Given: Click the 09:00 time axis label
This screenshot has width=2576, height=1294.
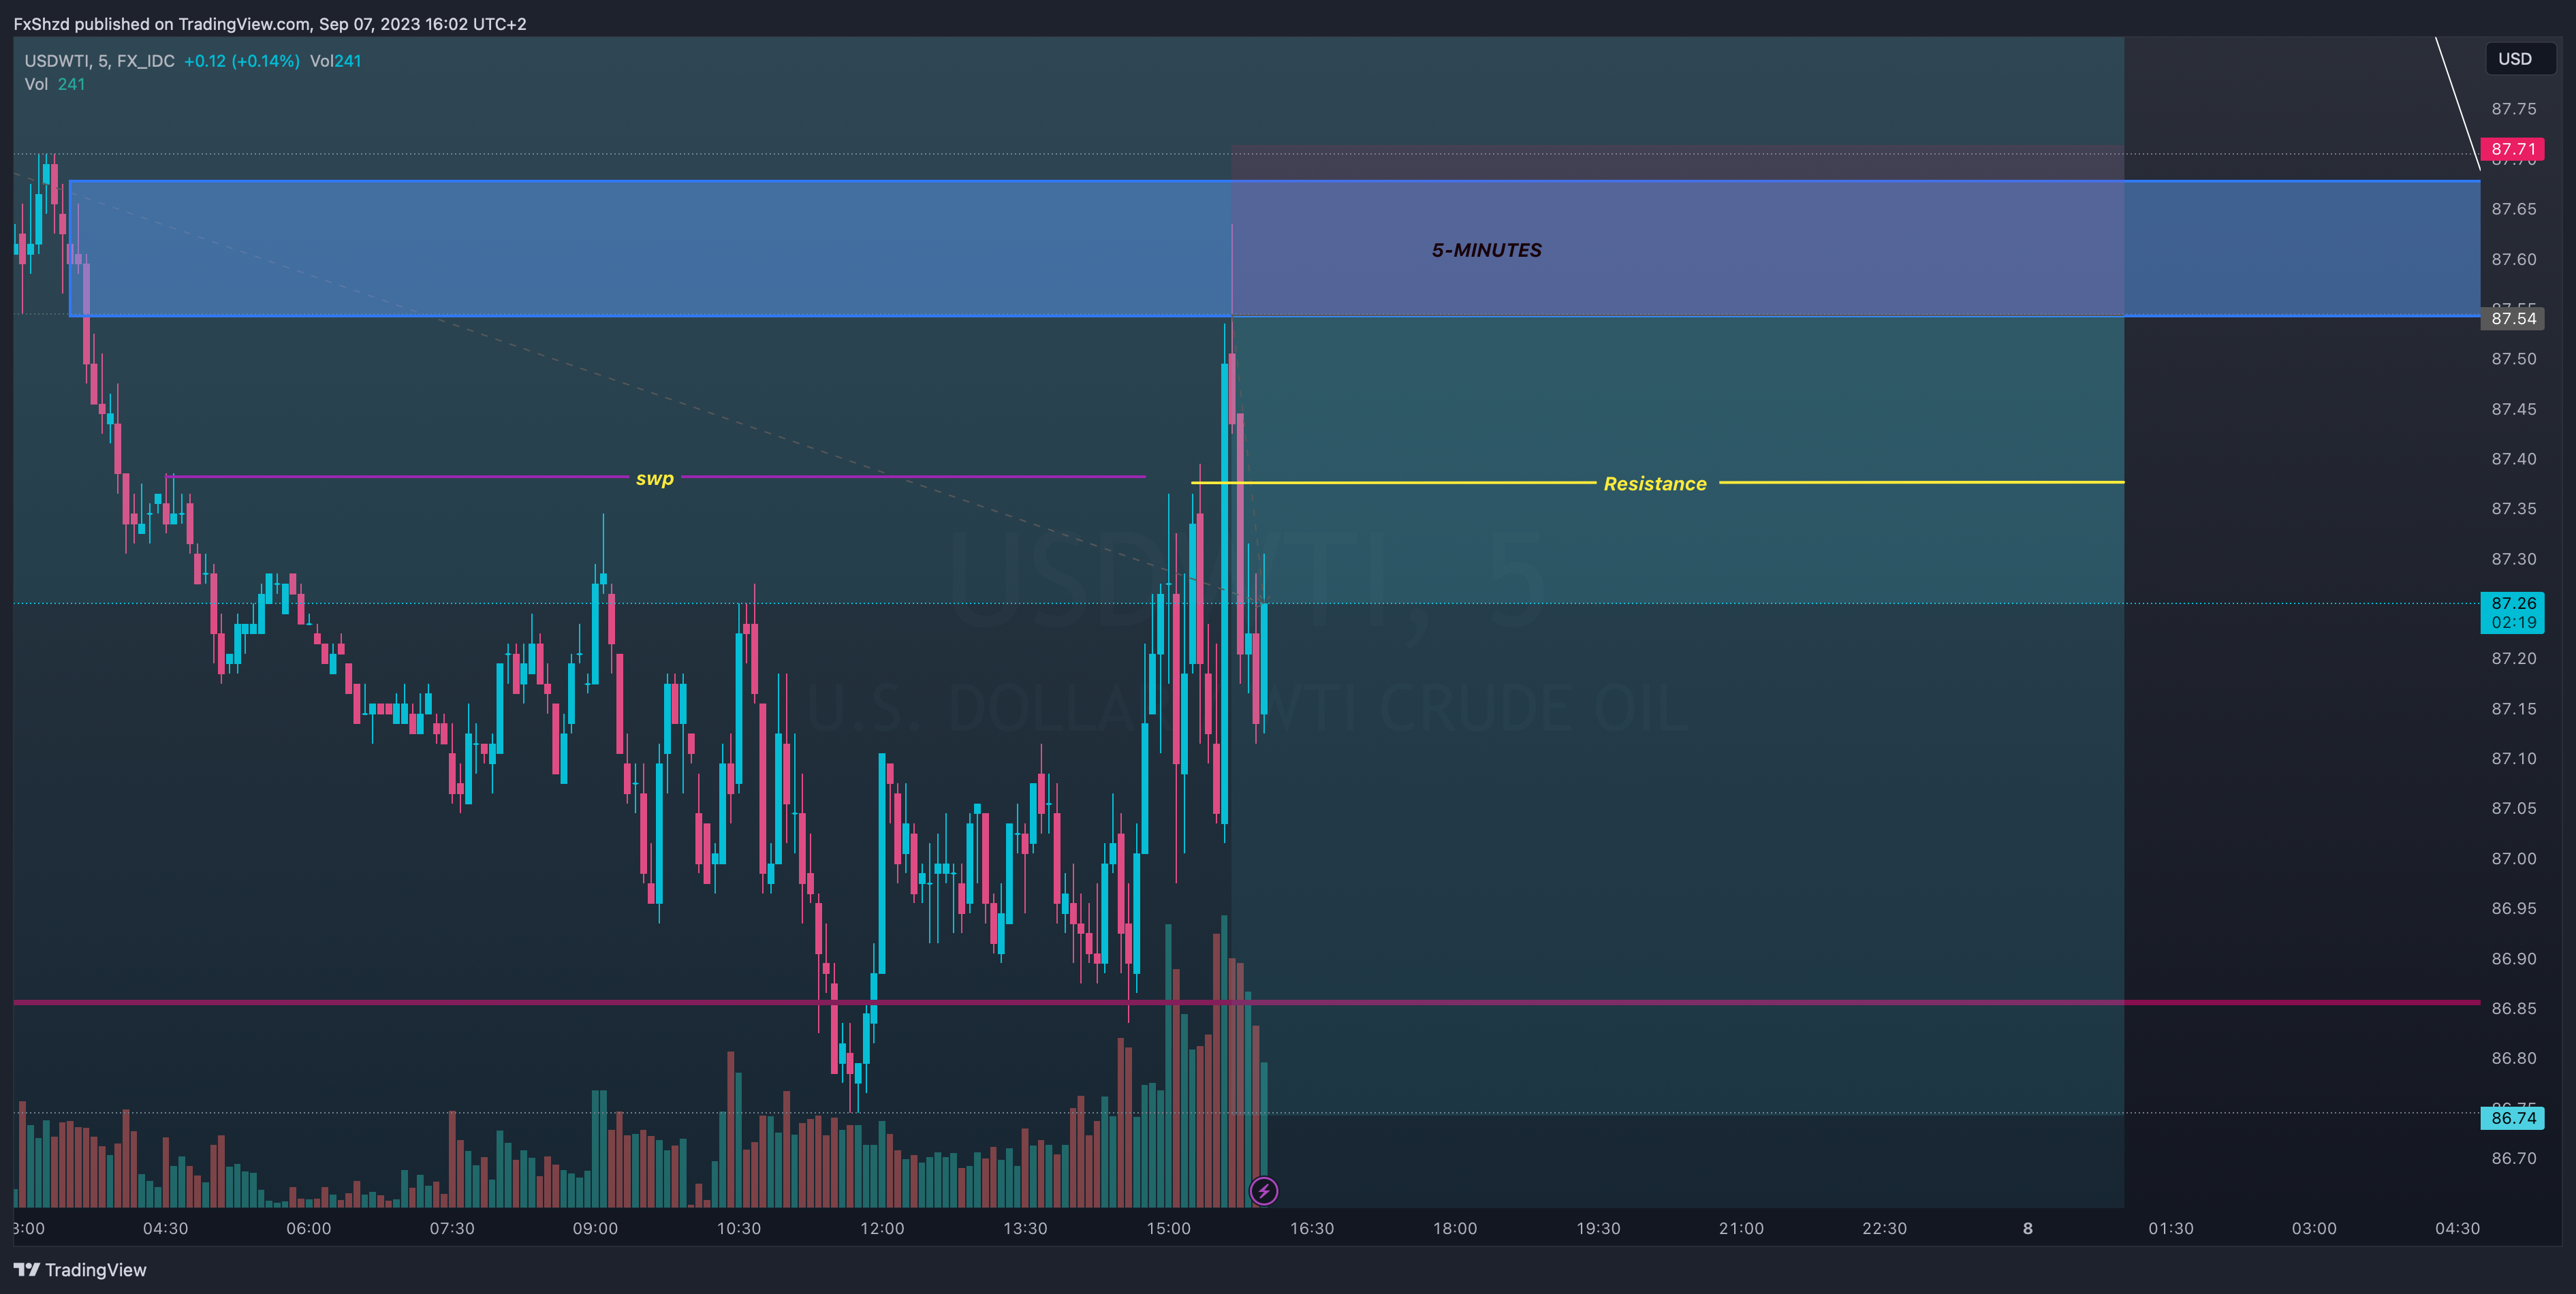Looking at the screenshot, I should 595,1228.
